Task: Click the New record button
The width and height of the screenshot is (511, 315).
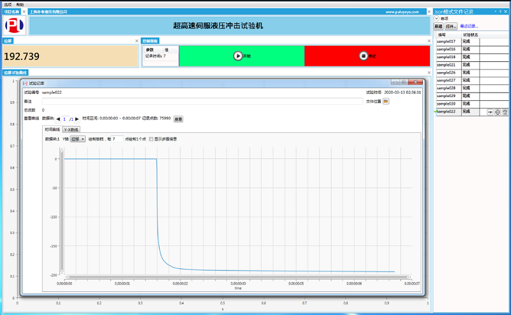Action: tap(439, 26)
